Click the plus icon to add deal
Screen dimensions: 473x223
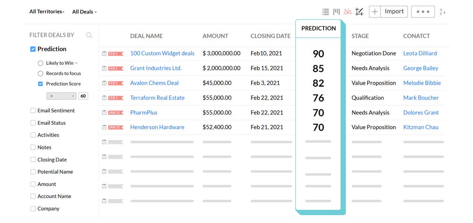click(375, 12)
